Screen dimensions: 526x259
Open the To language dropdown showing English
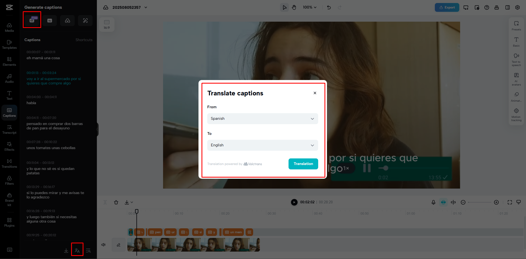pos(262,145)
